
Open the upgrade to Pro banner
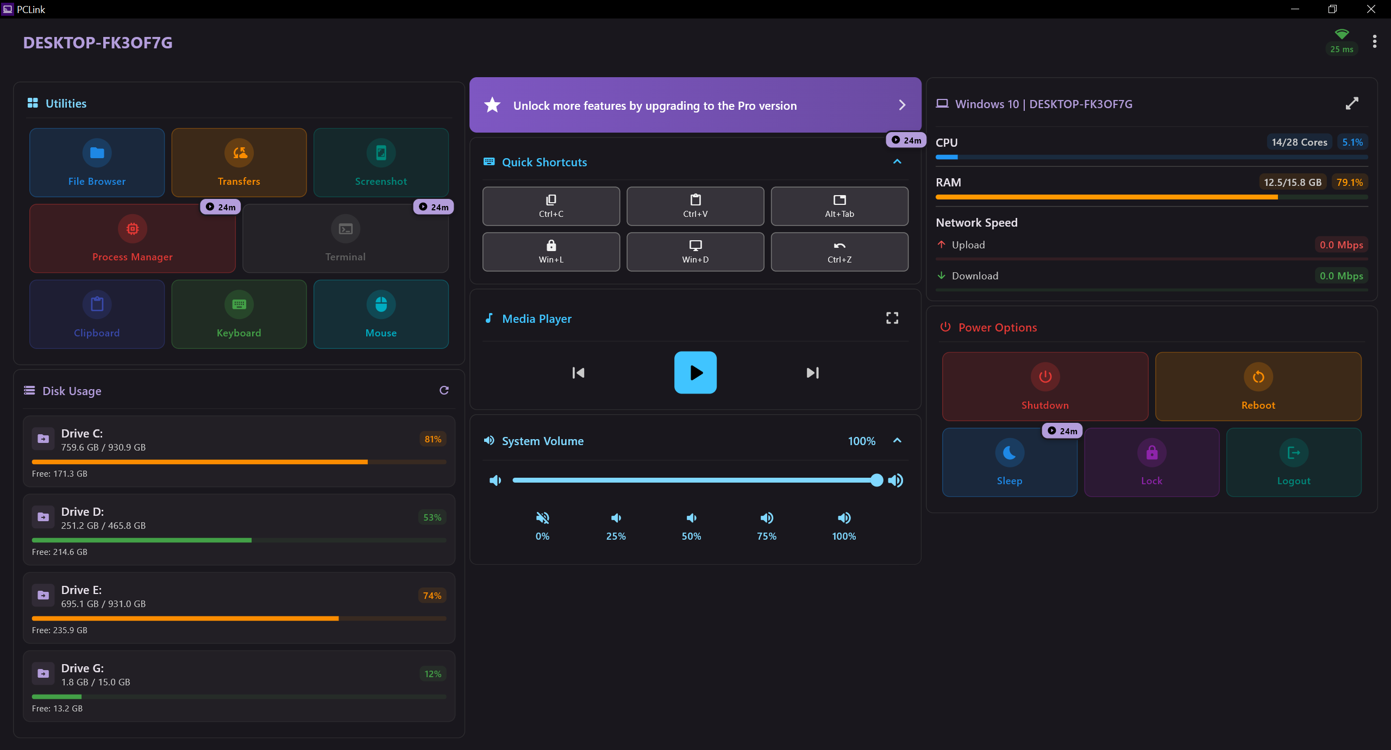[695, 105]
